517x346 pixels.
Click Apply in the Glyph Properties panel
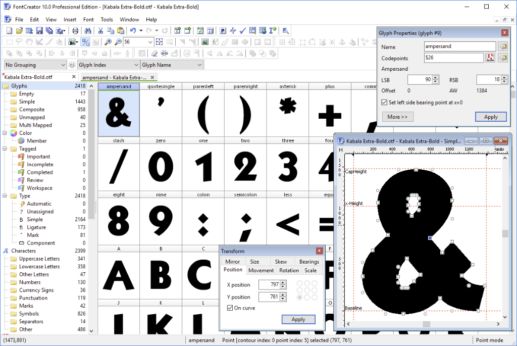tap(491, 117)
